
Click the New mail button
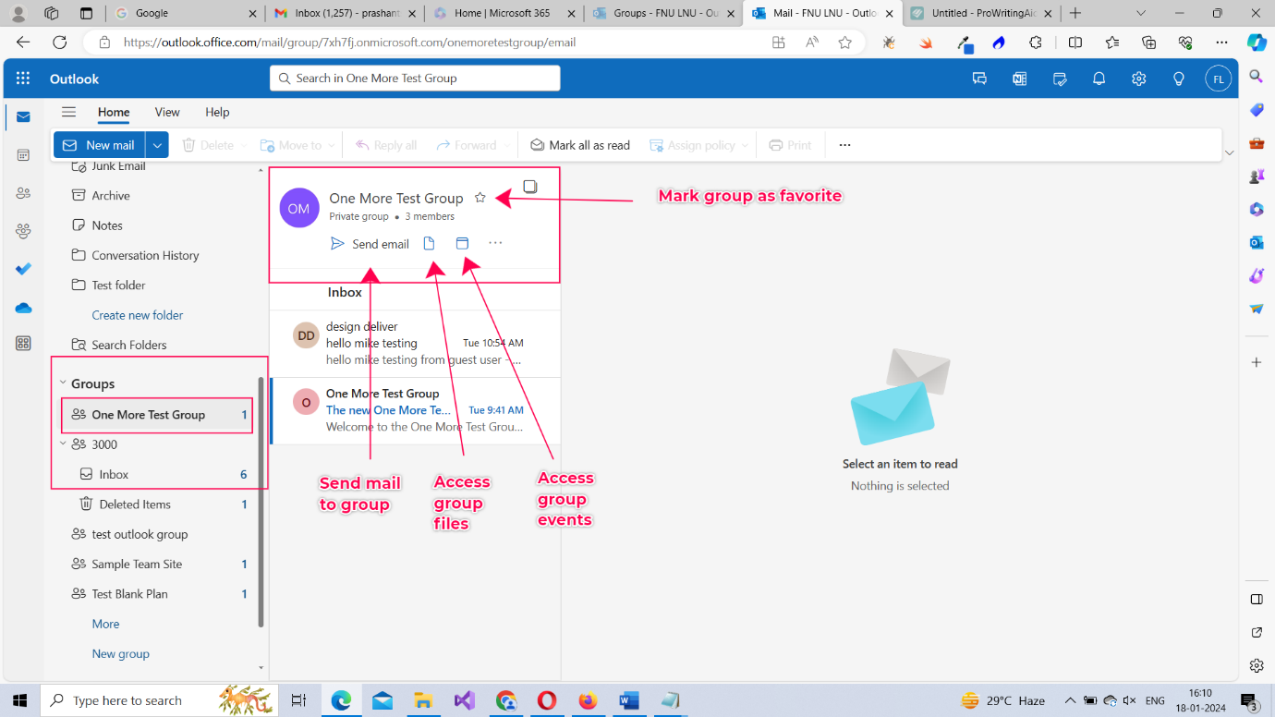point(100,145)
